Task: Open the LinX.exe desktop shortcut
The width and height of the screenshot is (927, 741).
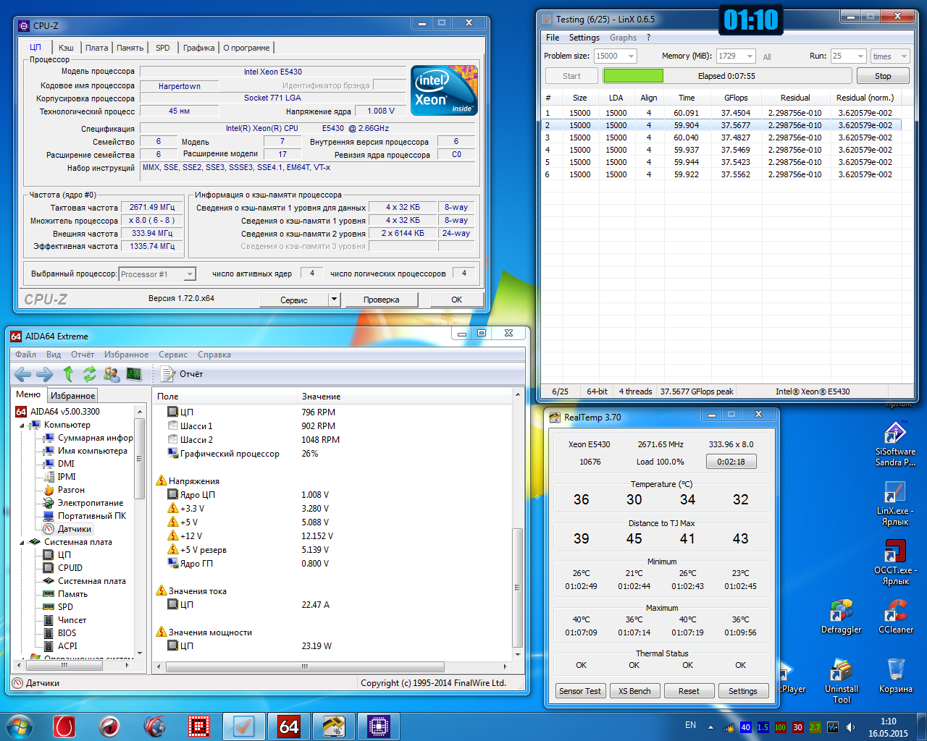Action: [895, 503]
